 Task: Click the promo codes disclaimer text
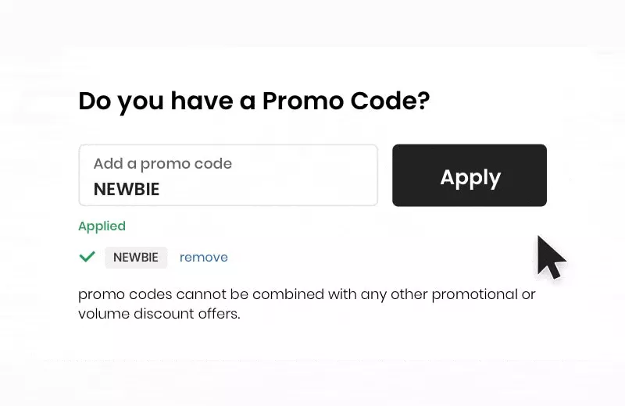pyautogui.click(x=307, y=304)
